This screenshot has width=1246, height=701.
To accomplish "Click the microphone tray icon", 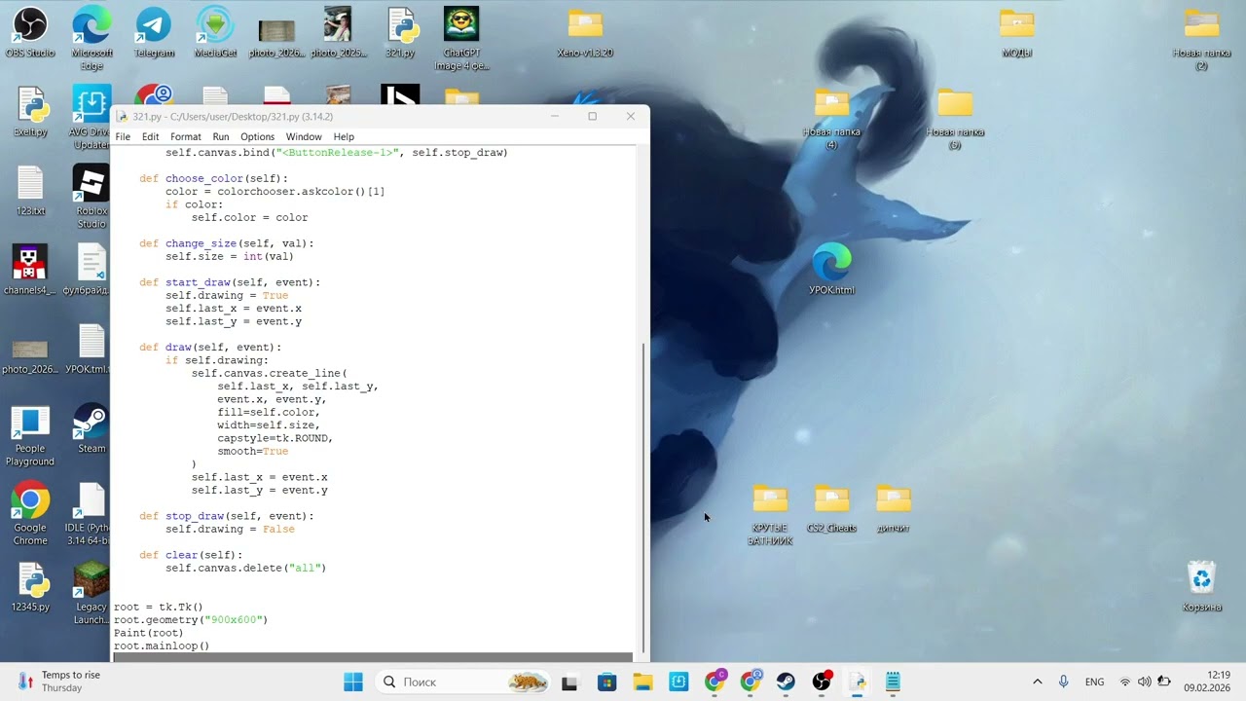I will 1063,682.
